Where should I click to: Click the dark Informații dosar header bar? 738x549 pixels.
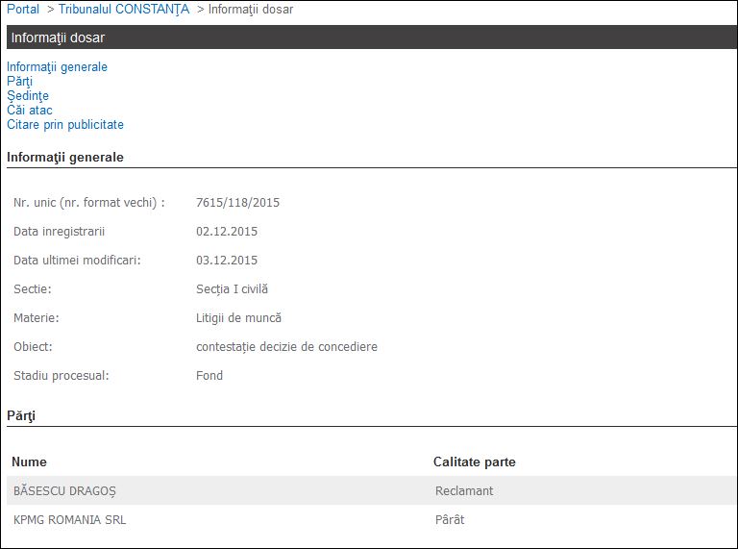point(372,37)
